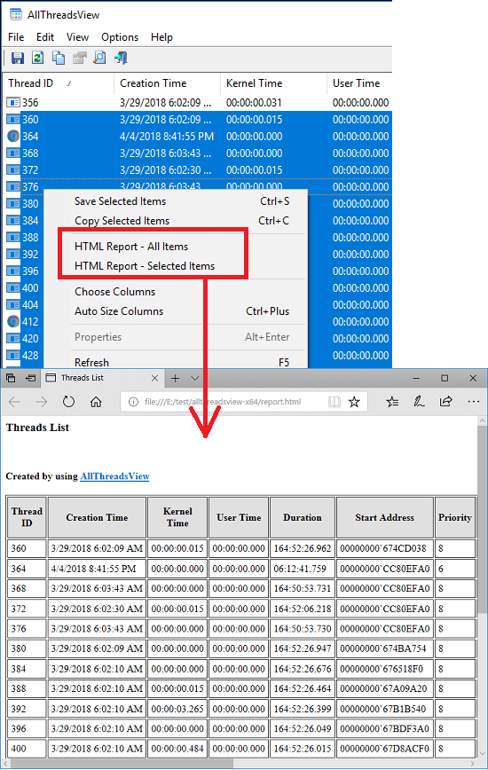Expand the tab preview chevron
The width and height of the screenshot is (488, 770).
point(195,378)
